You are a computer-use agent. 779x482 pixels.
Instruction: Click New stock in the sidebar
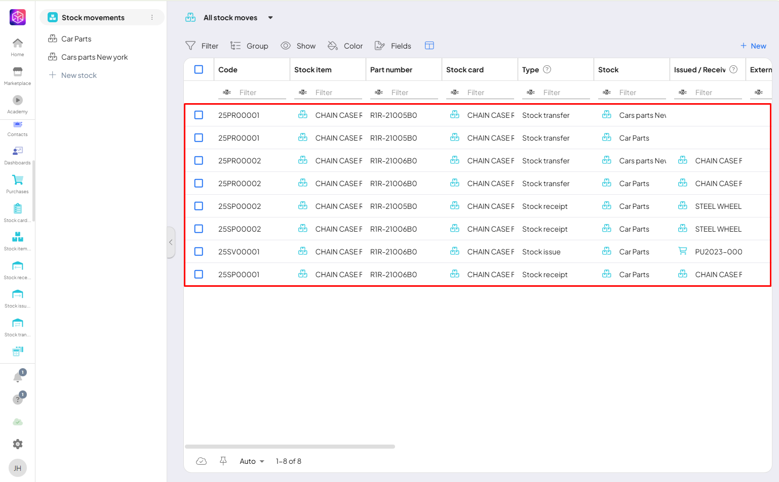79,75
